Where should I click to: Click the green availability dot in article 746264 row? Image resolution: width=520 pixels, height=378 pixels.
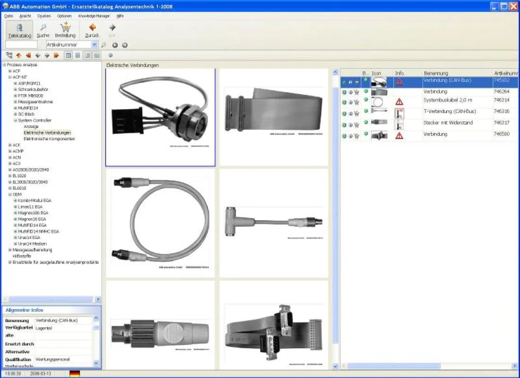point(366,91)
